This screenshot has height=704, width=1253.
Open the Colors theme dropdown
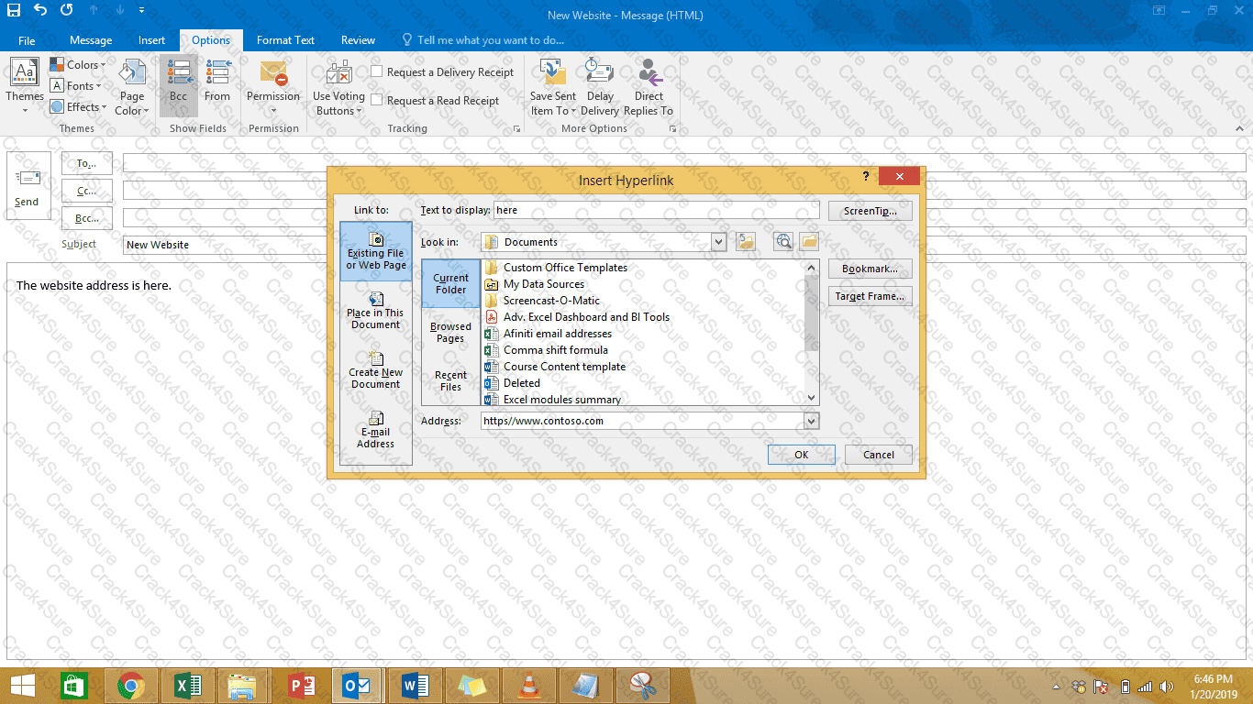point(80,65)
